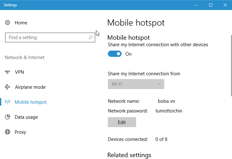Click the network name boba.vn
The height and width of the screenshot is (159, 232).
pyautogui.click(x=166, y=101)
